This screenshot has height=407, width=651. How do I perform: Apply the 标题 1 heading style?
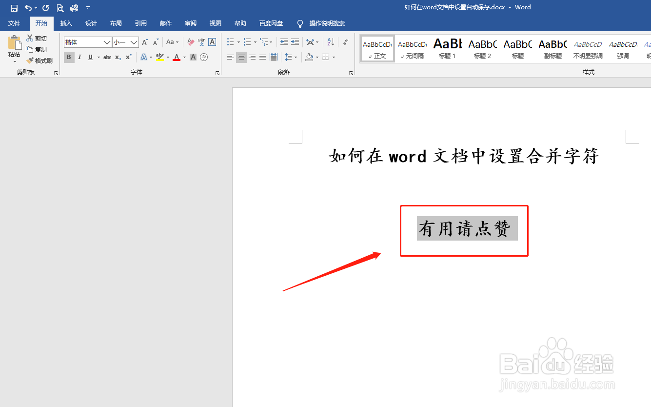(x=447, y=49)
